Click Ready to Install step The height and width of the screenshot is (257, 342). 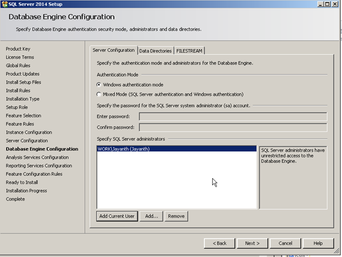pyautogui.click(x=22, y=182)
